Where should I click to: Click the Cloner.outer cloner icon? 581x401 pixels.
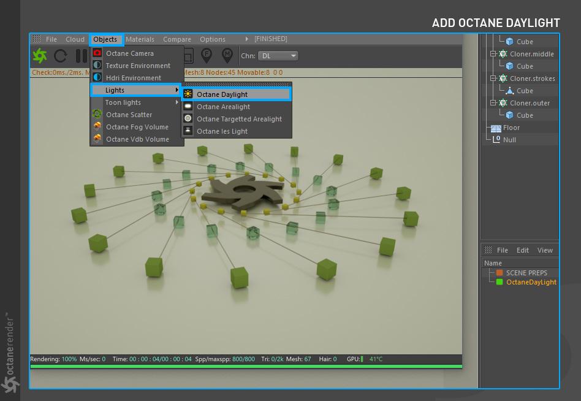[503, 102]
